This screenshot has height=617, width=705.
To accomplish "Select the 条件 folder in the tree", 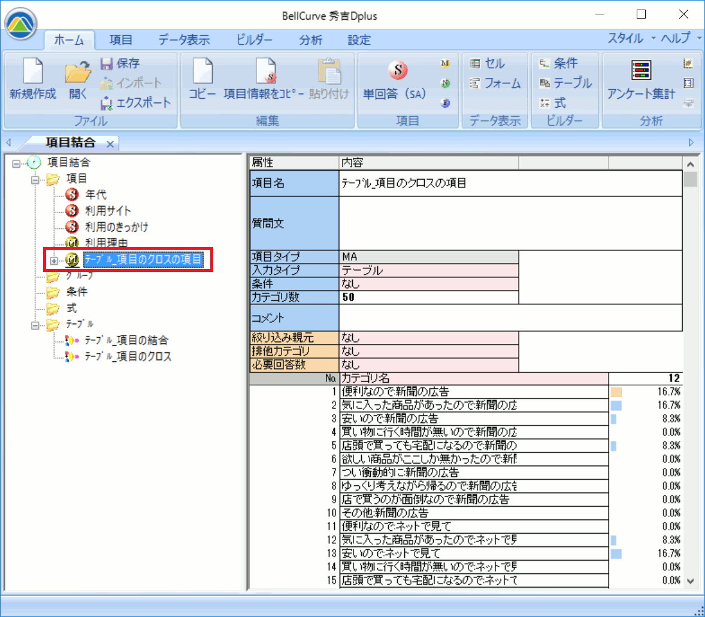I will tap(77, 292).
